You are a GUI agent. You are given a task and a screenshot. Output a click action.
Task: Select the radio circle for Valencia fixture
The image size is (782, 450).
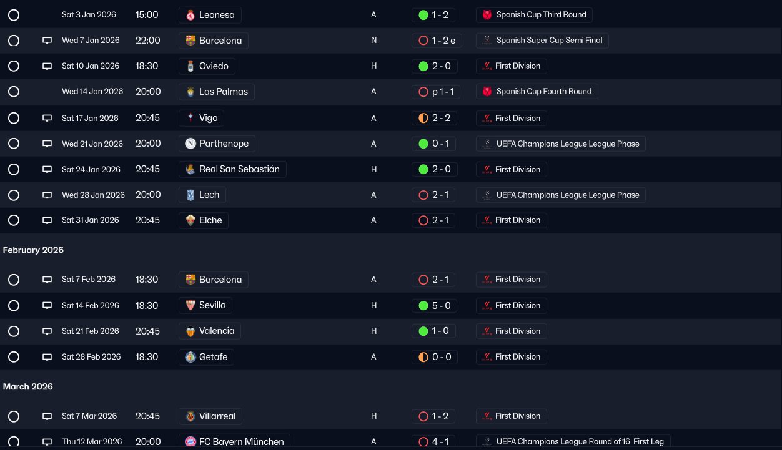14,331
